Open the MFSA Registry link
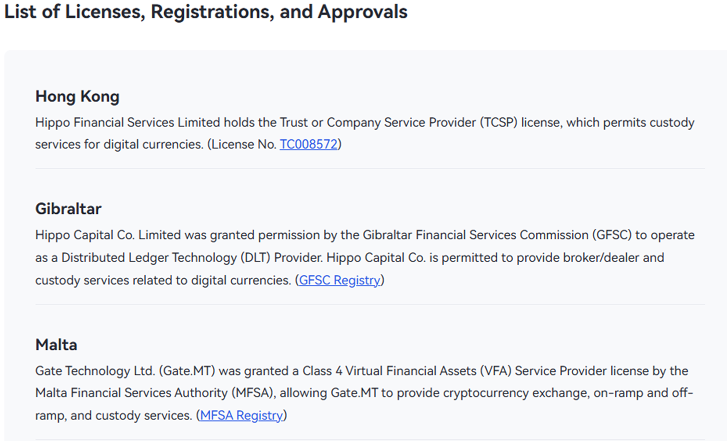Screen dimensions: 727x441 coord(241,415)
